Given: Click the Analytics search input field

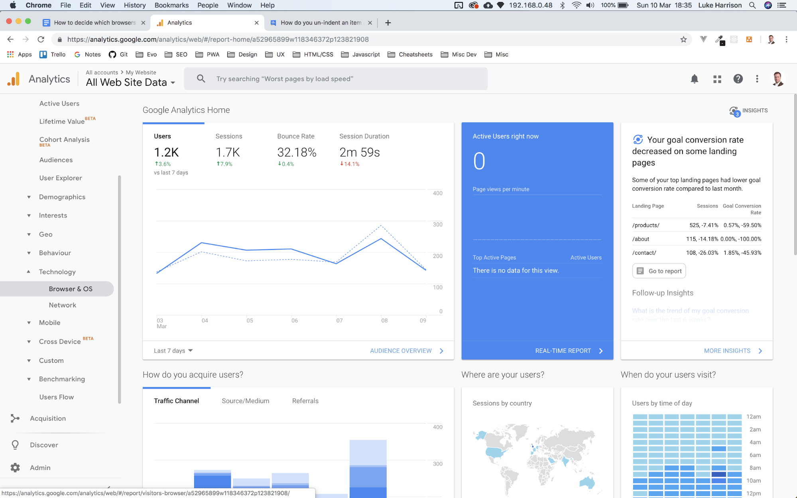Looking at the screenshot, I should (x=336, y=79).
